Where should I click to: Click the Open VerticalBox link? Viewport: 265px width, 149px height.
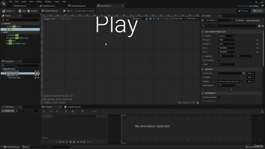[253, 20]
